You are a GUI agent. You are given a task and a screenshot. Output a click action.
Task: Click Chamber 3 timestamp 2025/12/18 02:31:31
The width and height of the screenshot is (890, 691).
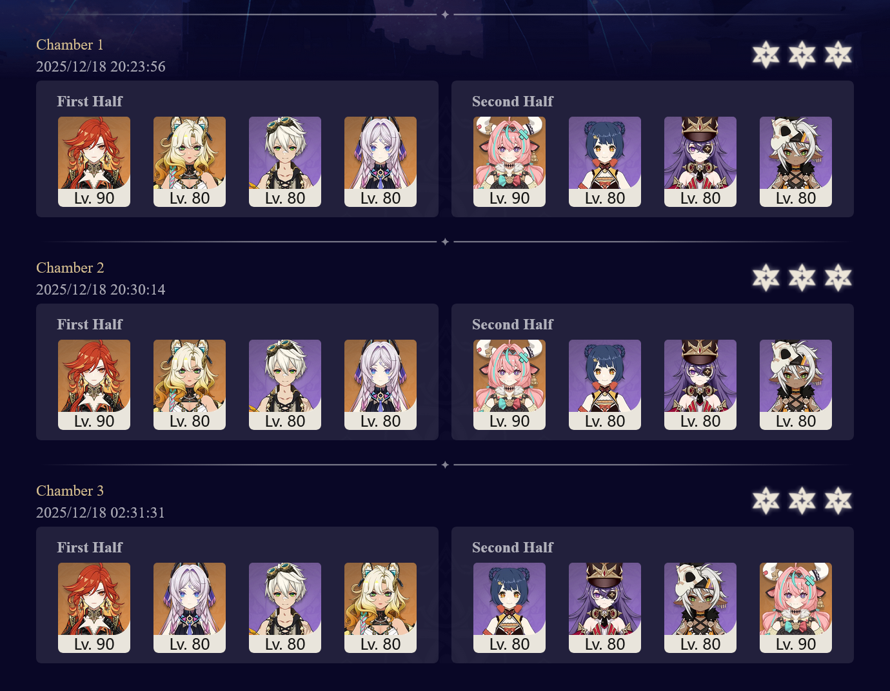point(101,512)
